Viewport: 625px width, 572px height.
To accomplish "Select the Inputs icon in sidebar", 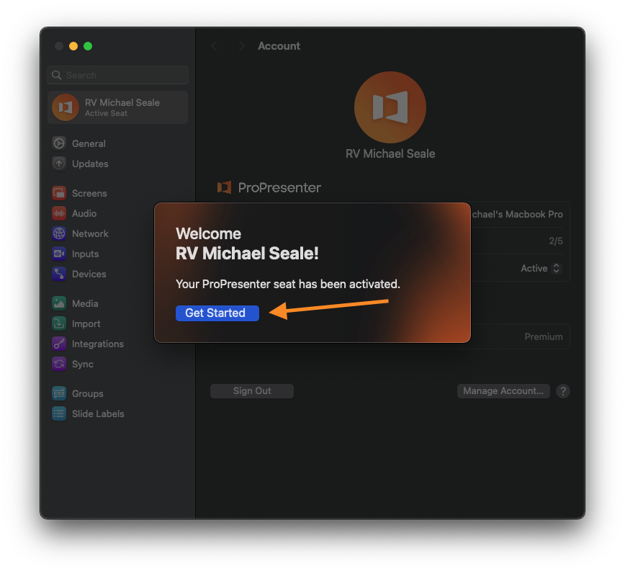I will tap(59, 254).
